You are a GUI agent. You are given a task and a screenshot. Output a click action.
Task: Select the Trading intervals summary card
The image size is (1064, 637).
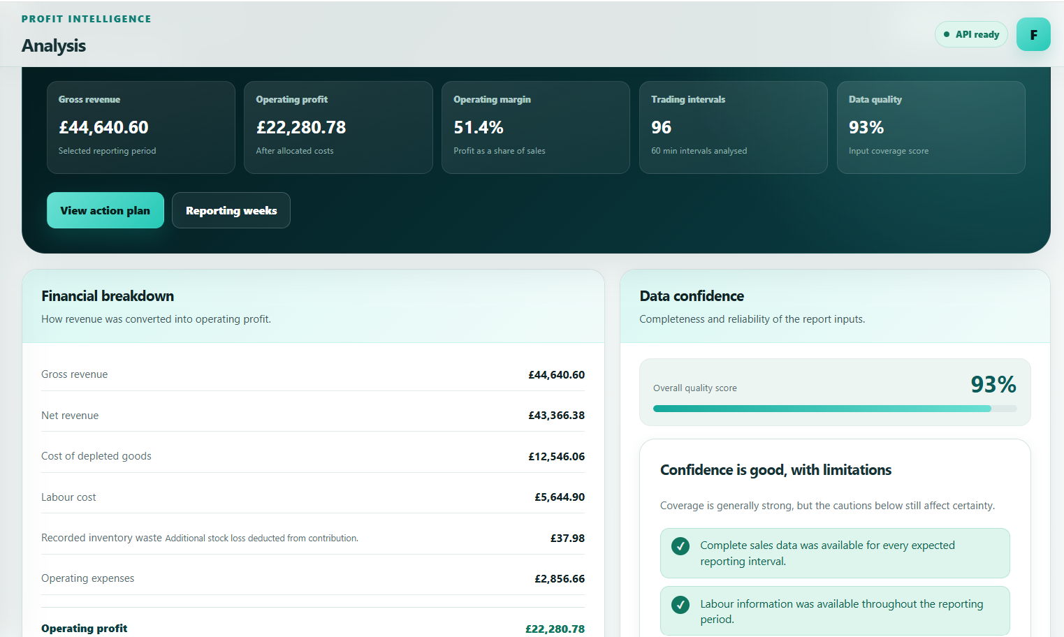[734, 127]
